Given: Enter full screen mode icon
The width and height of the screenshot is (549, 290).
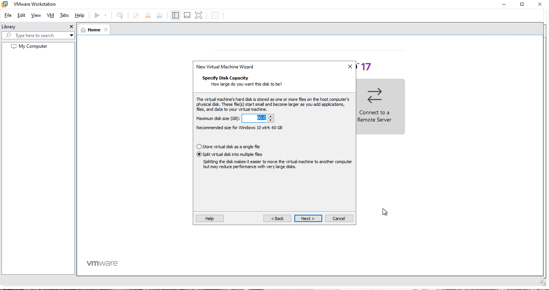Looking at the screenshot, I should coord(199,15).
